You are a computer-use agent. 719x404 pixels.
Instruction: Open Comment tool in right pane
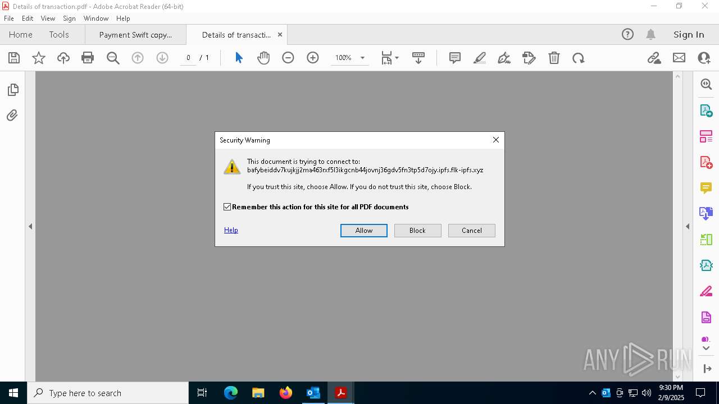pos(706,187)
